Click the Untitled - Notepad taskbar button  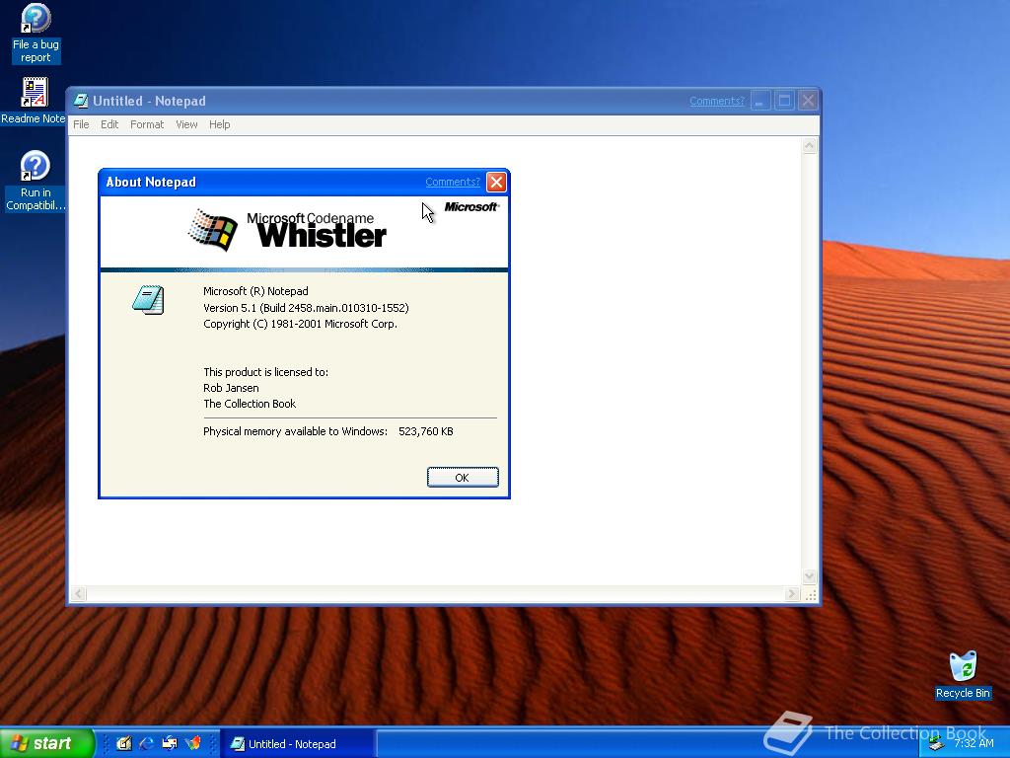click(x=297, y=744)
